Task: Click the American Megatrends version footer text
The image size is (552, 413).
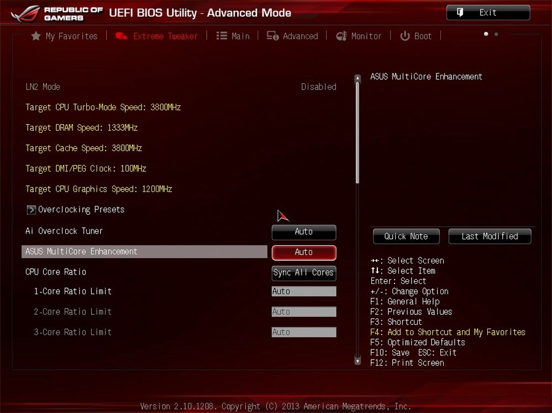Action: tap(276, 406)
